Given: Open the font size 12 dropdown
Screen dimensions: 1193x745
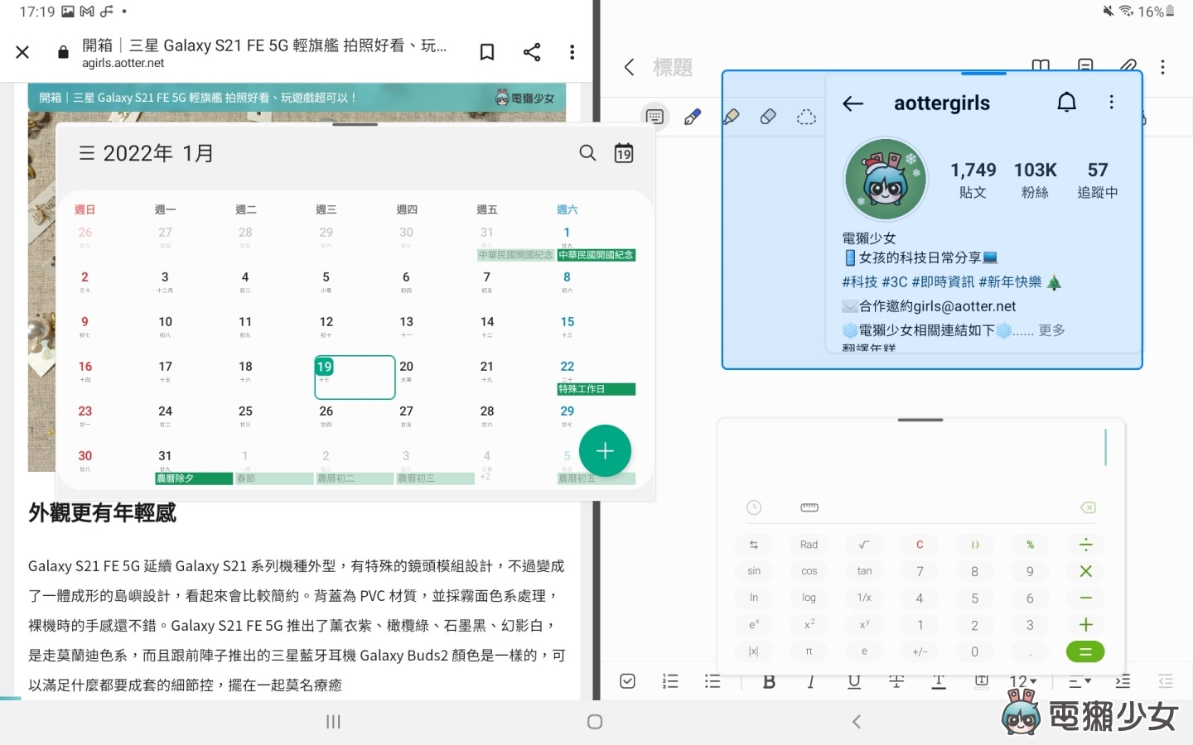Looking at the screenshot, I should [x=1022, y=681].
